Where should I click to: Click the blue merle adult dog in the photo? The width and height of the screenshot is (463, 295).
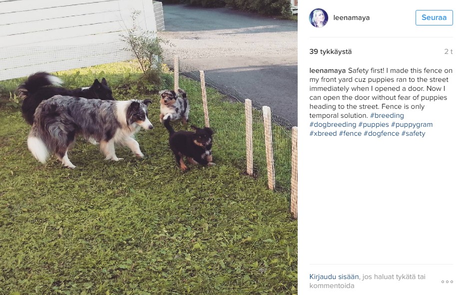88,130
